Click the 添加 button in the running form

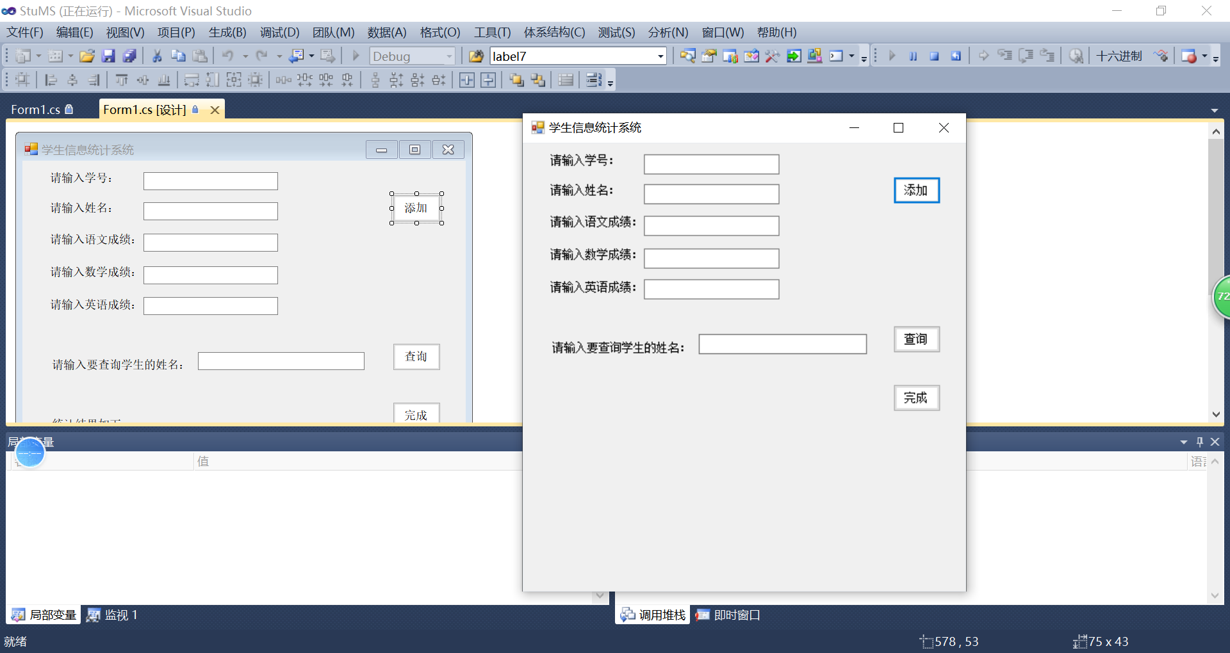[916, 190]
